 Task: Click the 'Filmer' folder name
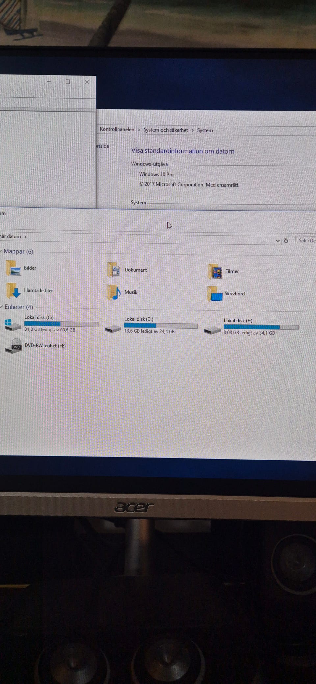tap(232, 271)
